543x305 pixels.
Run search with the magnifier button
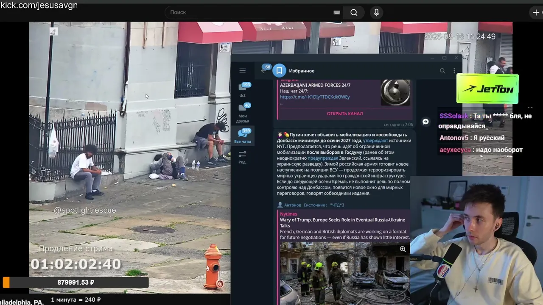point(354,12)
